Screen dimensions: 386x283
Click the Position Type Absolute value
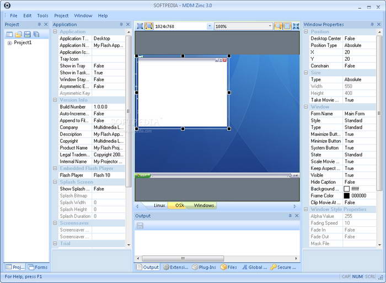tap(359, 45)
